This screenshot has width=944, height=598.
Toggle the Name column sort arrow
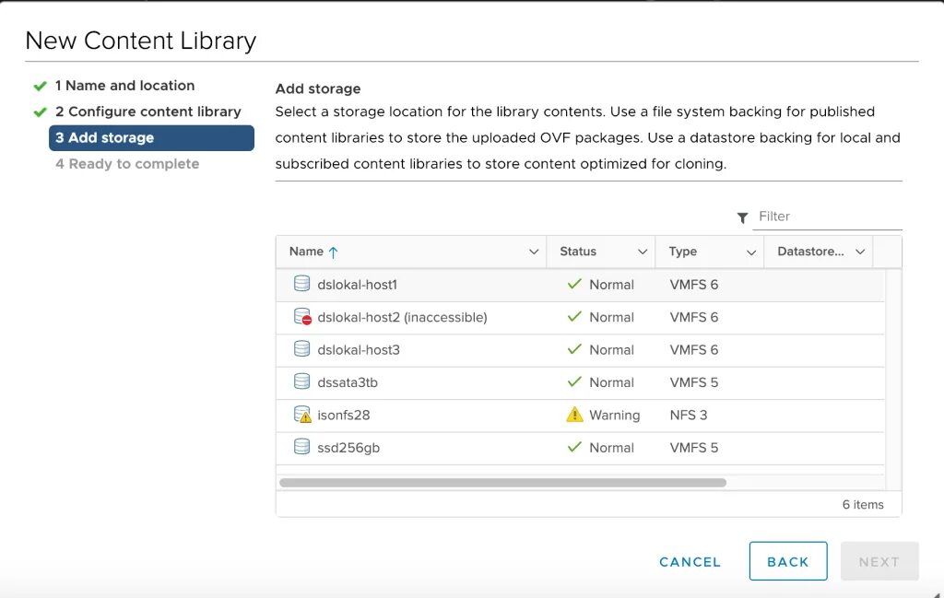coord(334,252)
